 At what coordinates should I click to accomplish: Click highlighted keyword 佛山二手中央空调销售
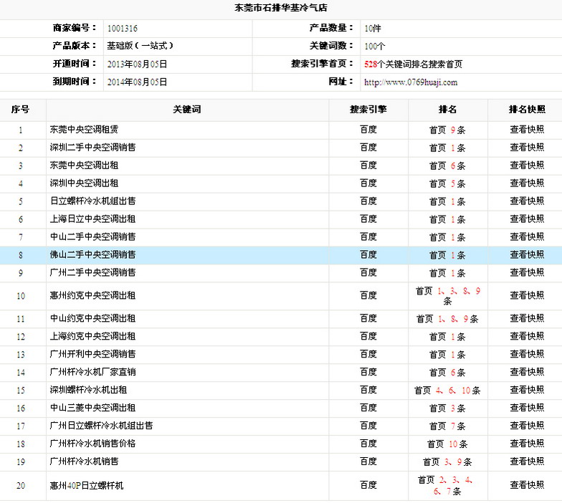(92, 255)
